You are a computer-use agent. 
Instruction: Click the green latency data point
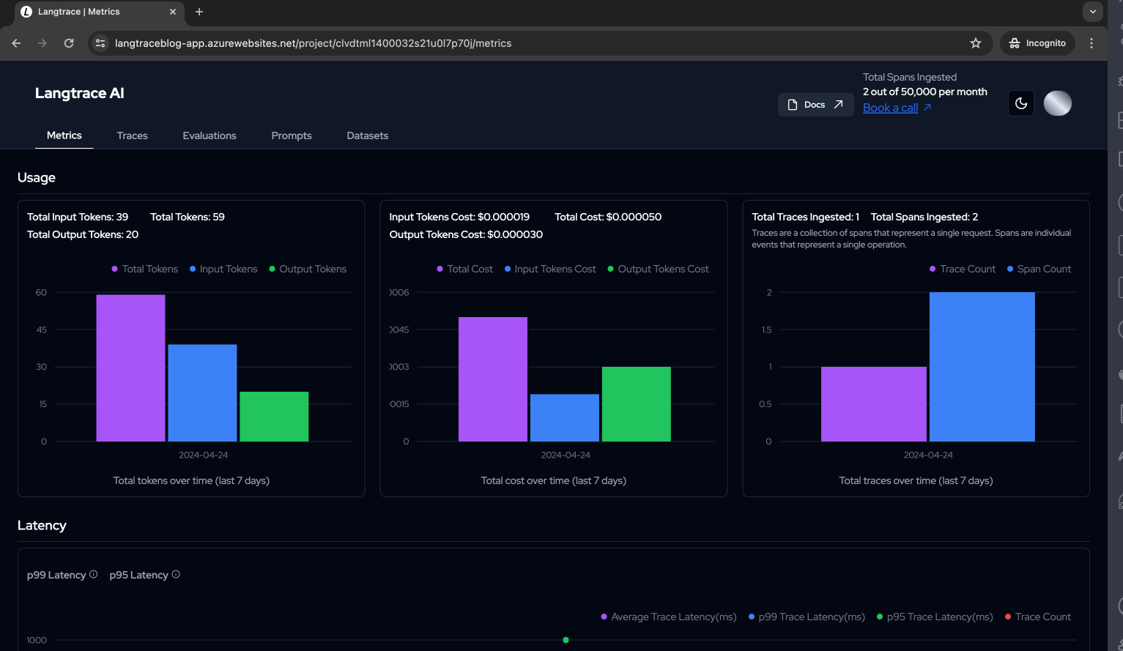click(566, 640)
